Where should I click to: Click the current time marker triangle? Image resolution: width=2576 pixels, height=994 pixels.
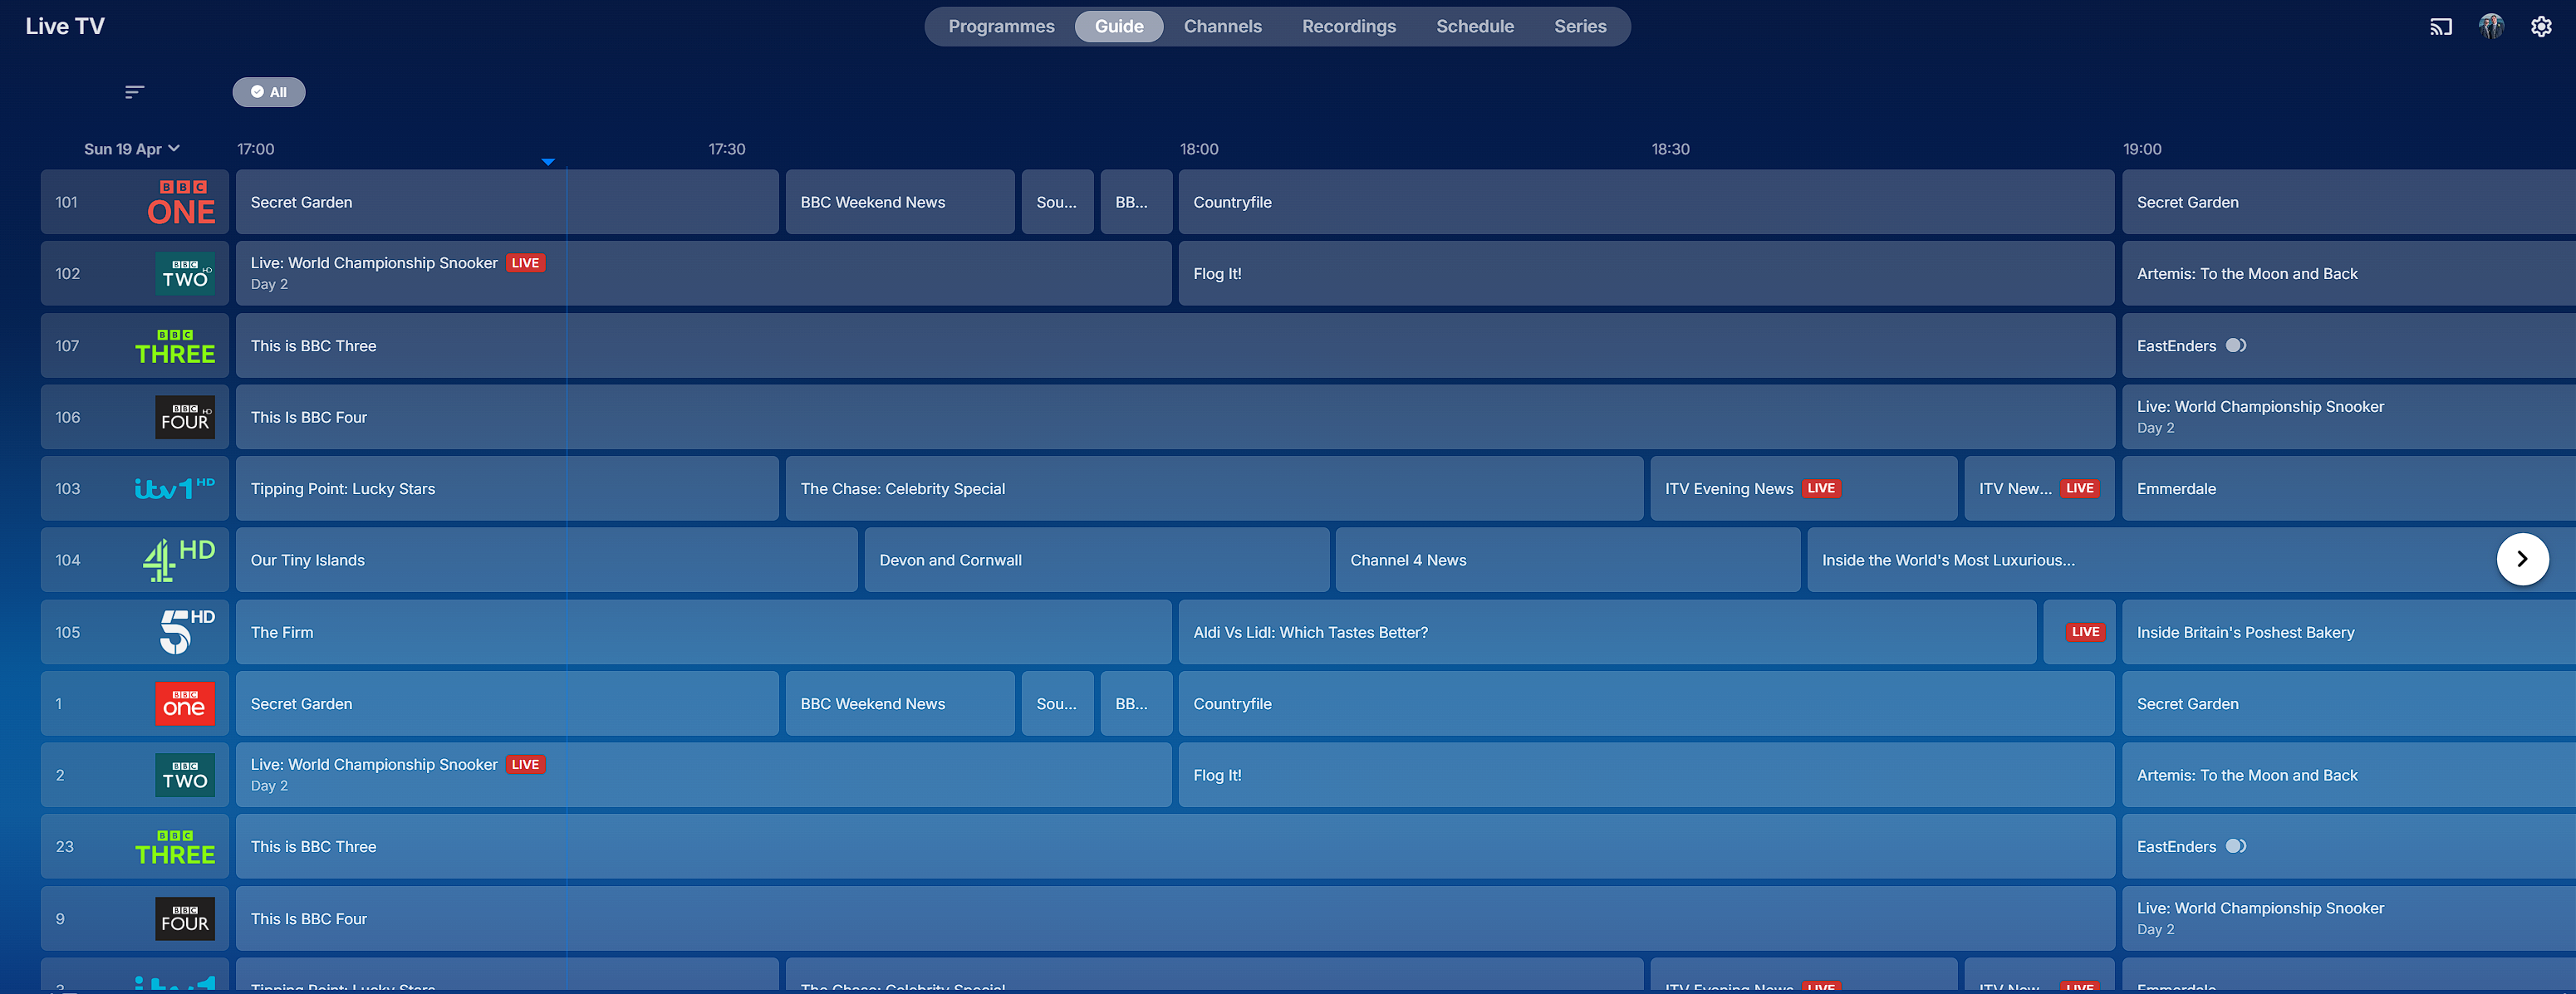click(x=548, y=161)
